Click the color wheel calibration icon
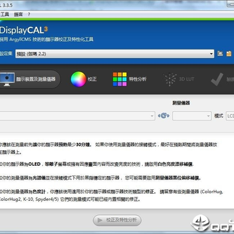This screenshot has width=234, height=234. (79, 79)
